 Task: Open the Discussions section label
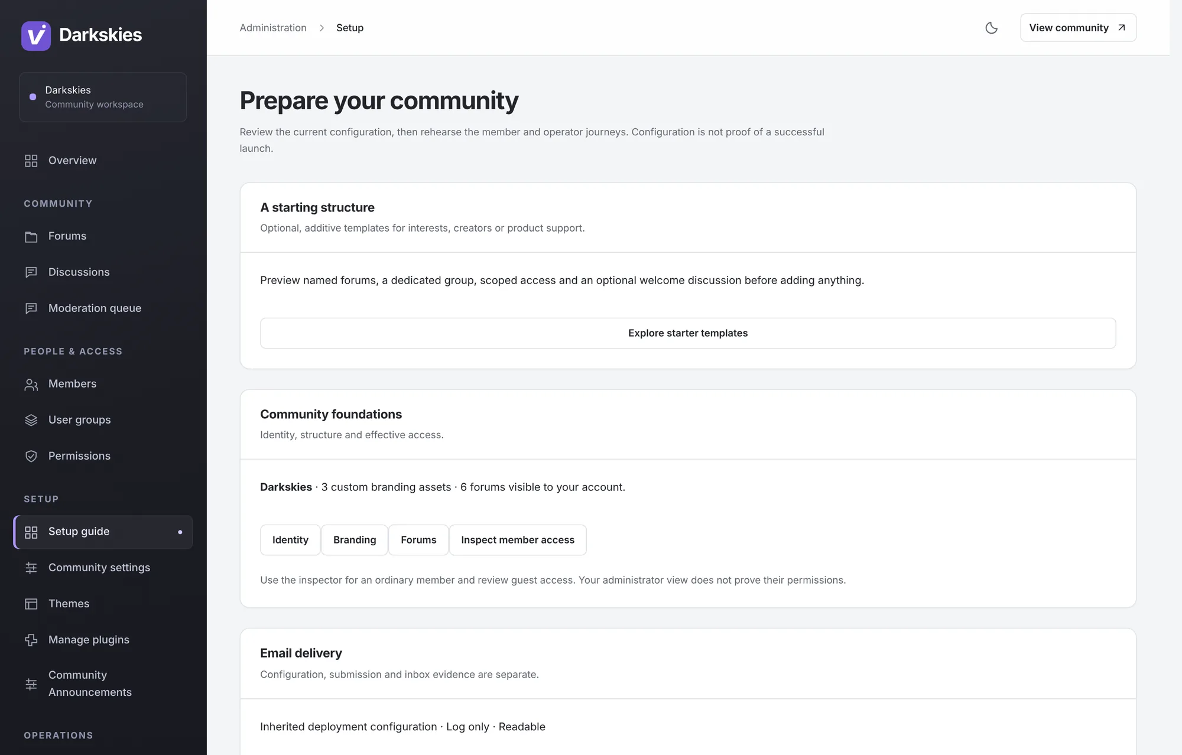pyautogui.click(x=79, y=272)
